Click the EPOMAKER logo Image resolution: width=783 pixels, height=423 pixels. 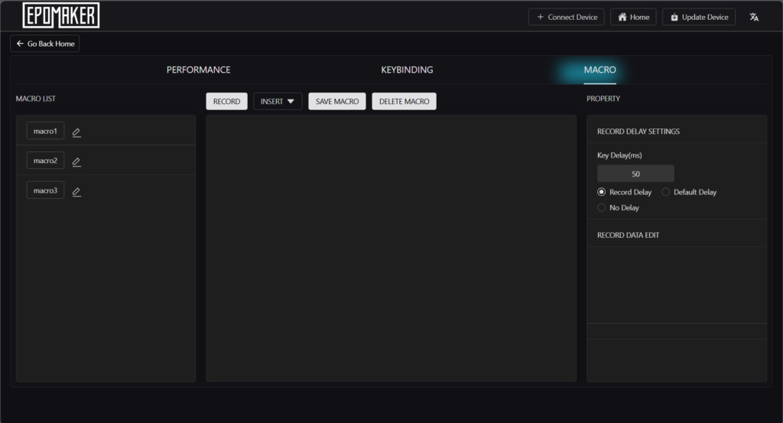tap(61, 15)
